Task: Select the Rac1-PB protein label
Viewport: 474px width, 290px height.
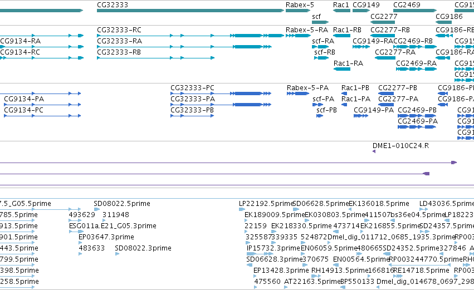Action: [x=355, y=88]
